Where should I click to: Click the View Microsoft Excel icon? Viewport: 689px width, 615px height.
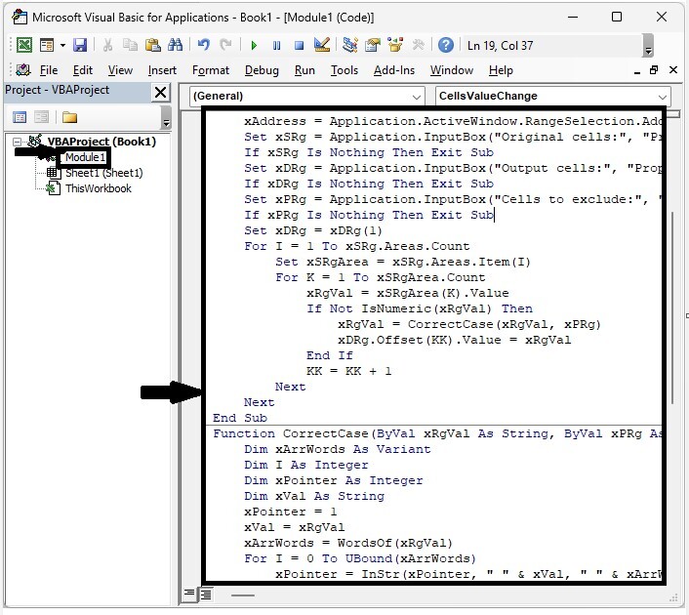coord(23,45)
